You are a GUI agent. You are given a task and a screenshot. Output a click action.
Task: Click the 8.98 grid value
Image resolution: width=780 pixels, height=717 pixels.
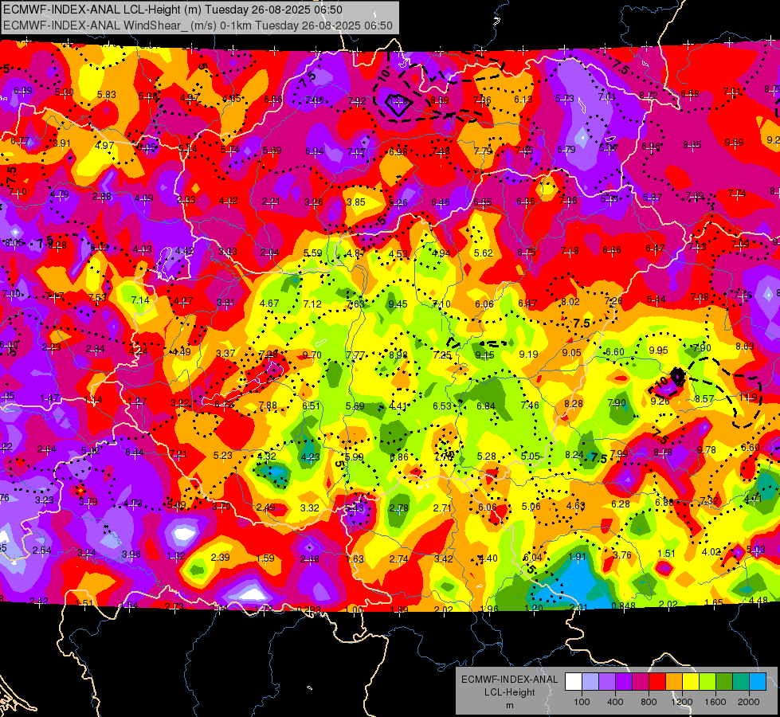pyautogui.click(x=398, y=355)
